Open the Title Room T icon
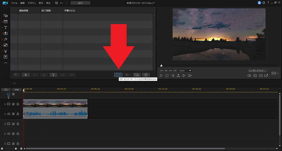The image size is (282, 151). click(5, 28)
